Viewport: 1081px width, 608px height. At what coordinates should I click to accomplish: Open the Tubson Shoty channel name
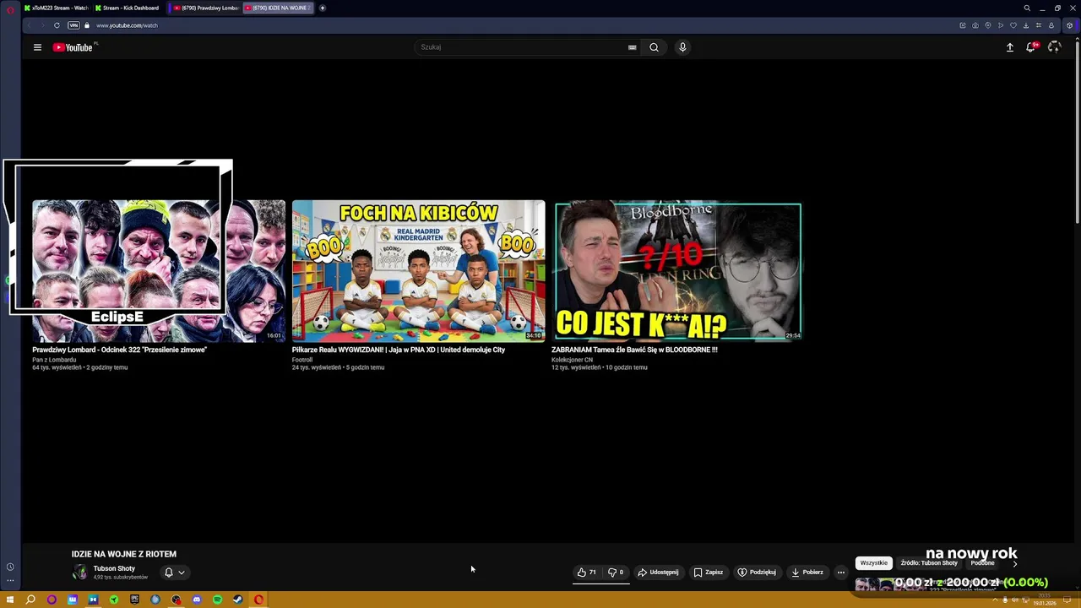pos(114,568)
